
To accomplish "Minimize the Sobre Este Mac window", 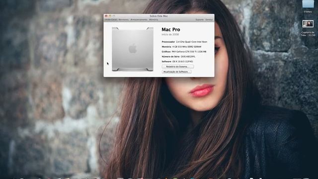I will (x=110, y=16).
